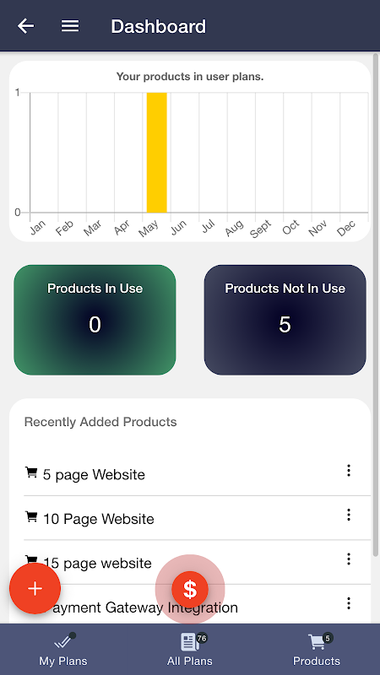This screenshot has width=380, height=675.
Task: Tap the Products In Use card
Action: pyautogui.click(x=95, y=320)
